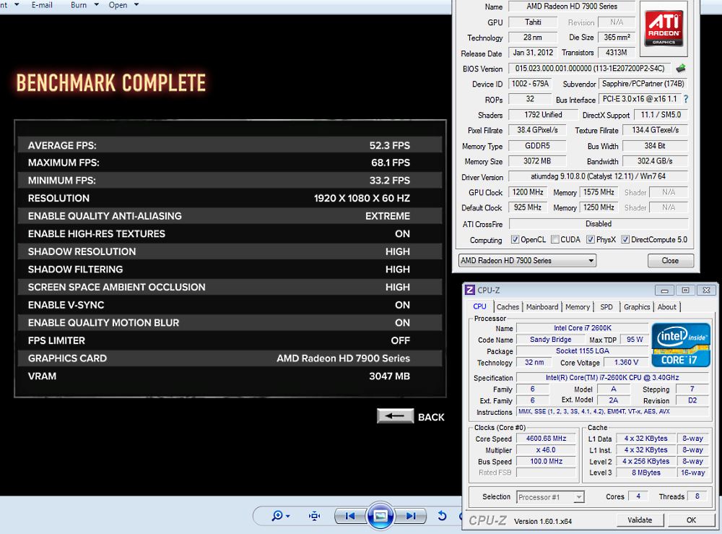Click the Memory Size 3072 MB value
722x534 pixels.
pyautogui.click(x=537, y=161)
